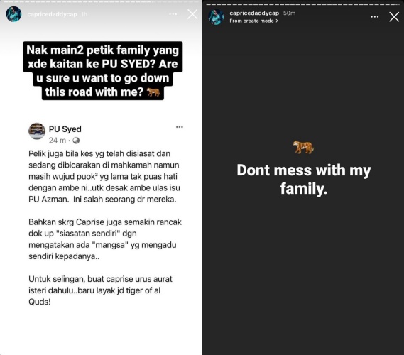The height and width of the screenshot is (355, 404).
Task: Click the public globe icon on post
Action: (x=76, y=141)
